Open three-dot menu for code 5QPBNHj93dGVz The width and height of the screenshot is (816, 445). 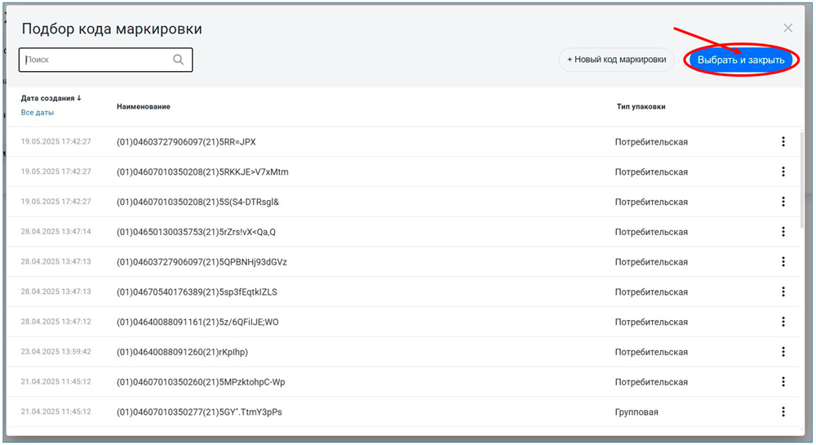(x=783, y=262)
